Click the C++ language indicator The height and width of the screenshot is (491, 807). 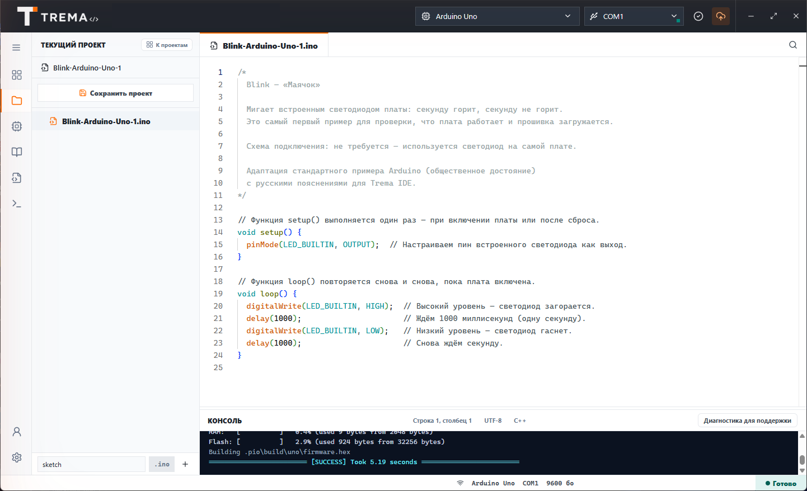click(520, 421)
